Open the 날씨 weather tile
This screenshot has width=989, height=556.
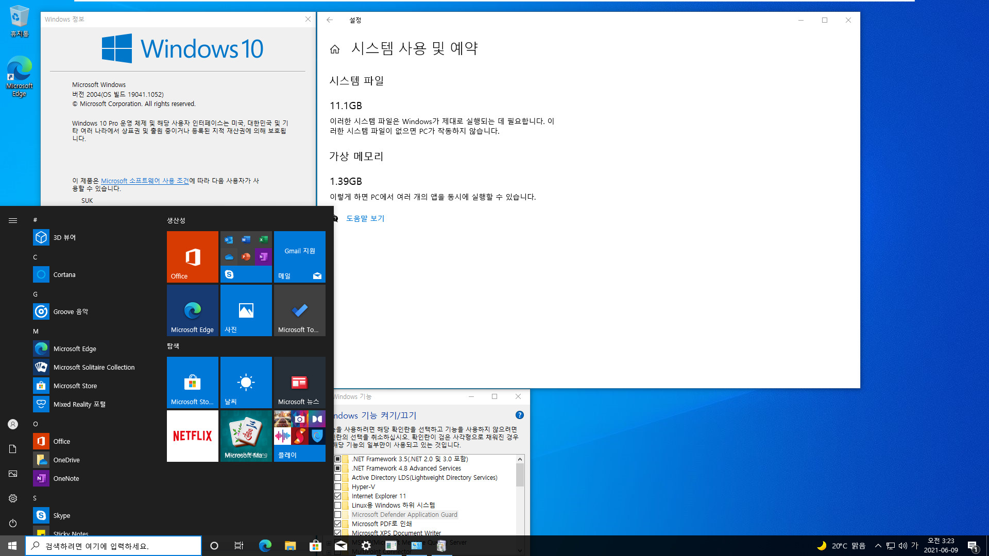tap(246, 383)
